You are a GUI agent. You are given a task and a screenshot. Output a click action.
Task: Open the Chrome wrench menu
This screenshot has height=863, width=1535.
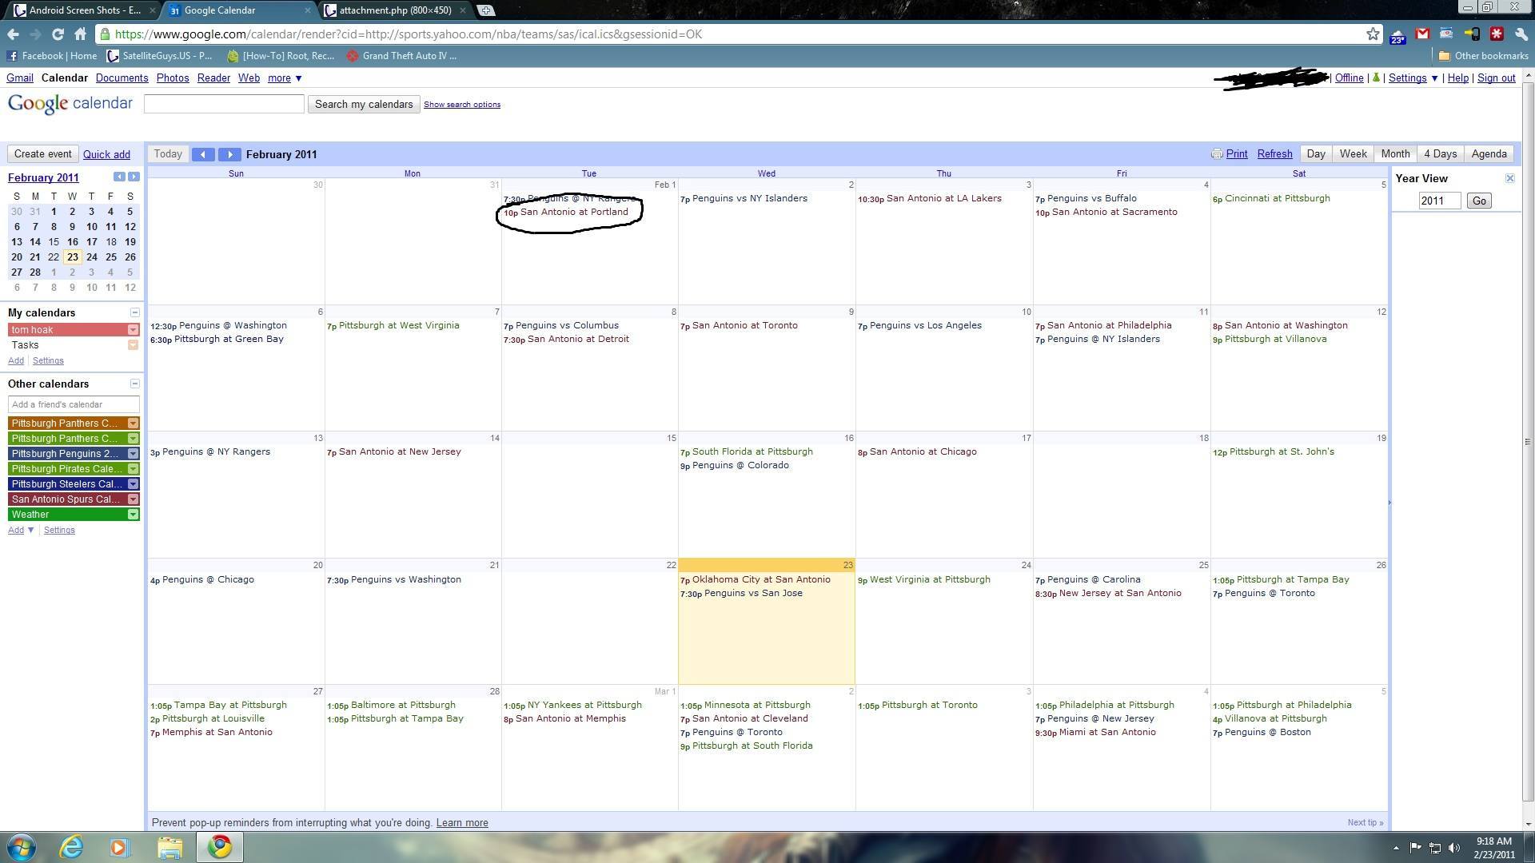[1521, 34]
